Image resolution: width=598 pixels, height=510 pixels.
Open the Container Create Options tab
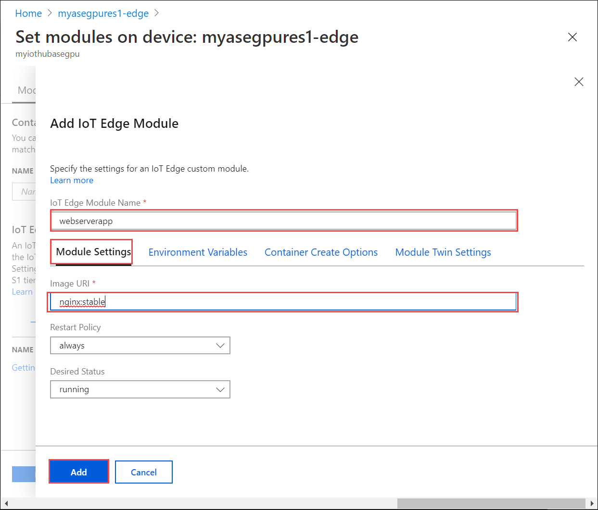[321, 252]
